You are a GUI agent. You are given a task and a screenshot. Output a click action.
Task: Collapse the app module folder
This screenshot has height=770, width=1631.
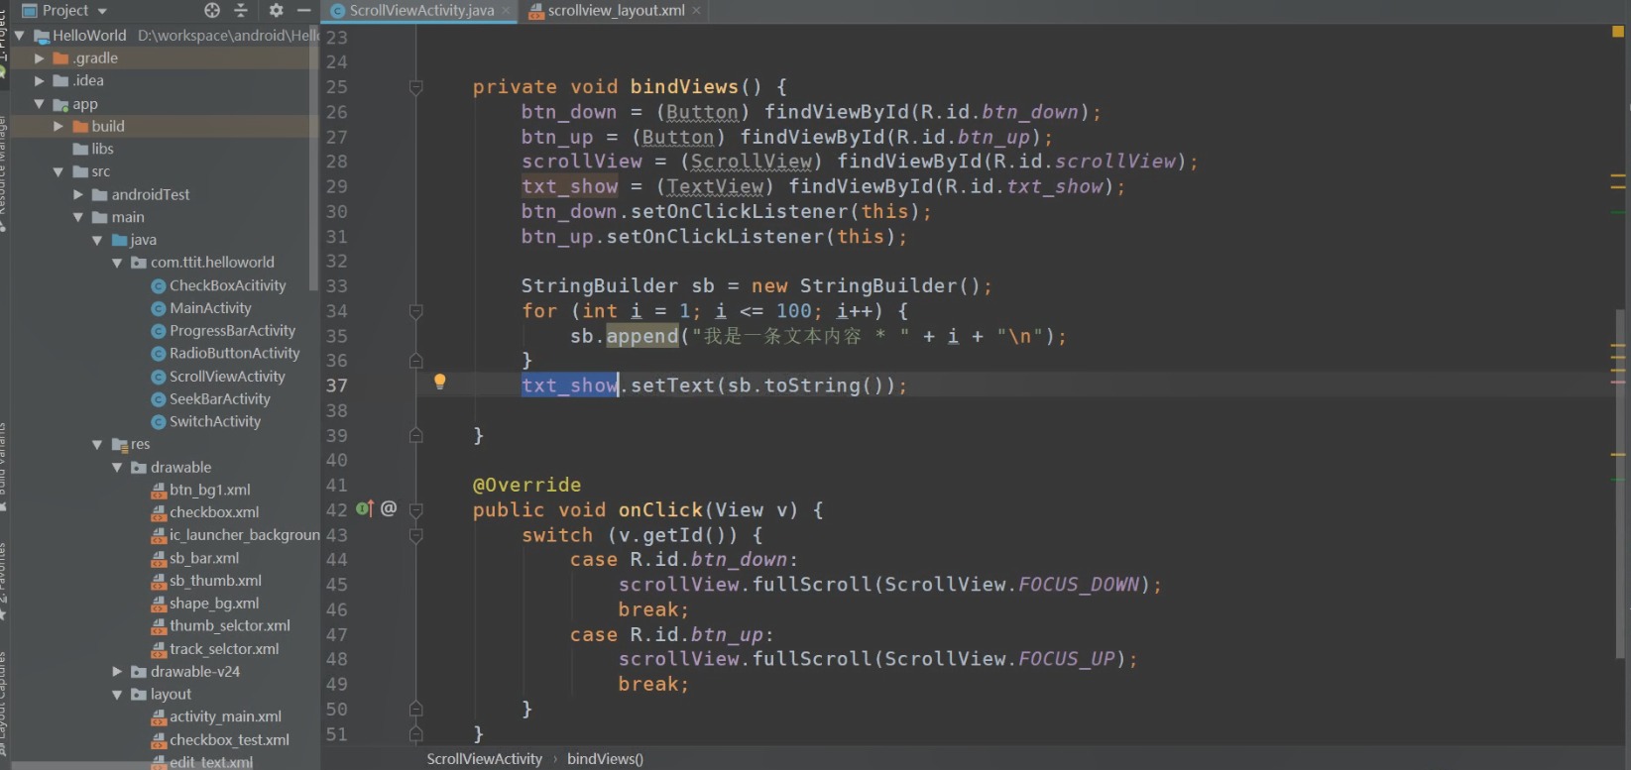(x=40, y=104)
